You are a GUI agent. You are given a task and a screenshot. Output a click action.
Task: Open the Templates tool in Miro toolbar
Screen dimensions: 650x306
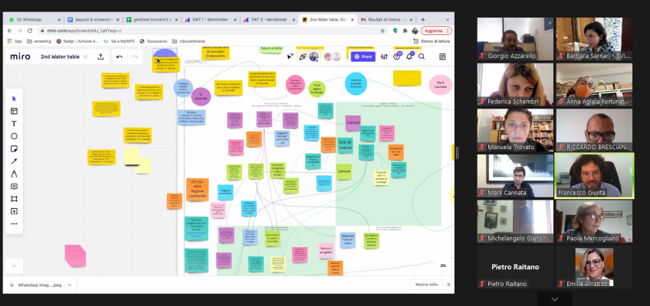[x=14, y=111]
